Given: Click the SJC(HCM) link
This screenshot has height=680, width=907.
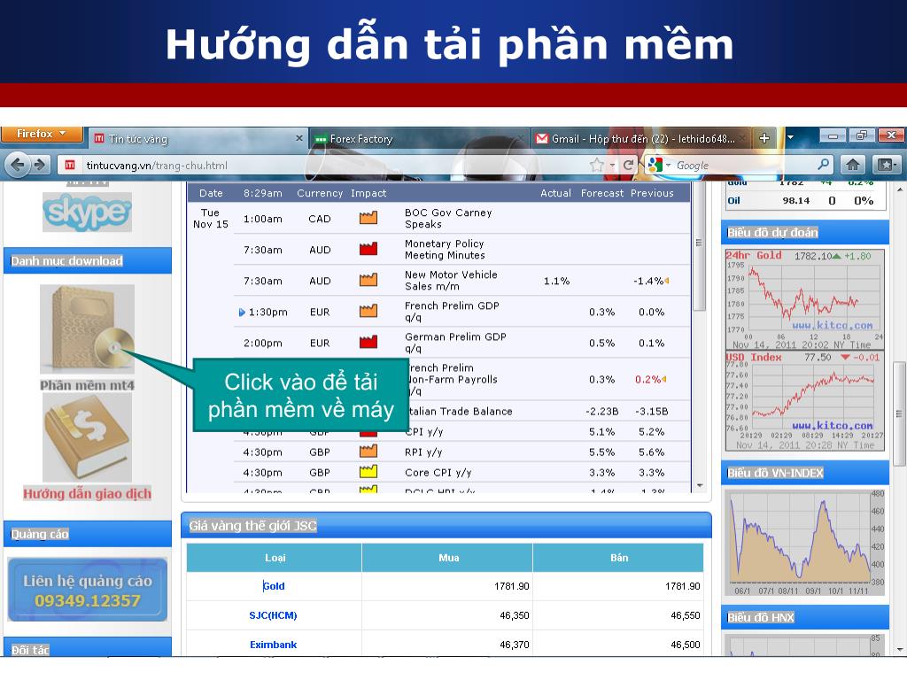Looking at the screenshot, I should (273, 615).
